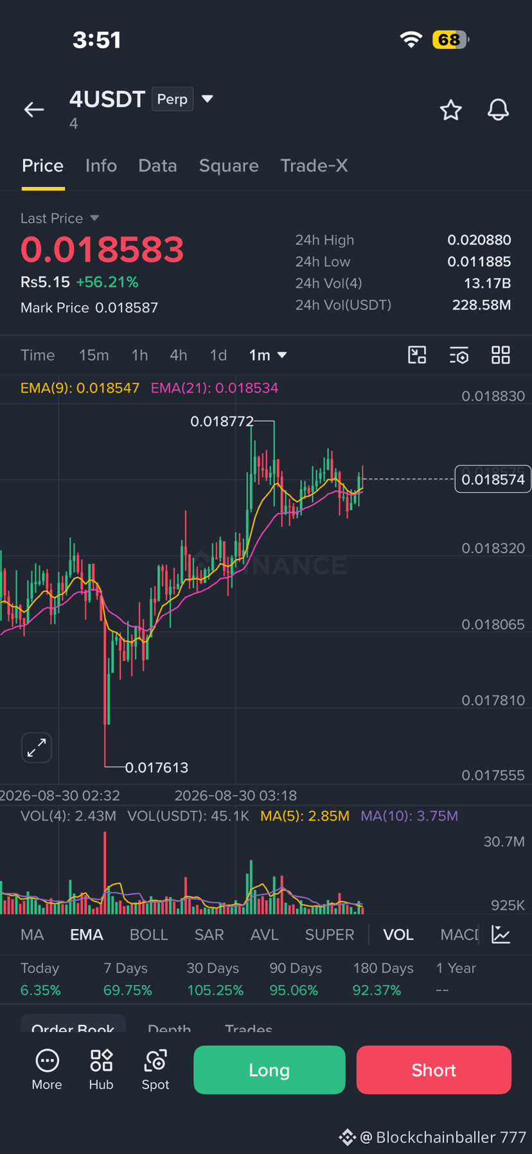Open the Hub icon
Viewport: 532px width, 1154px height.
[101, 1070]
